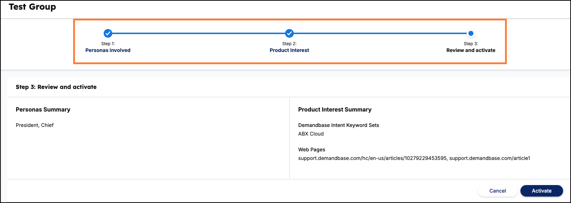Click the Web Pages label
571x203 pixels.
pos(312,150)
